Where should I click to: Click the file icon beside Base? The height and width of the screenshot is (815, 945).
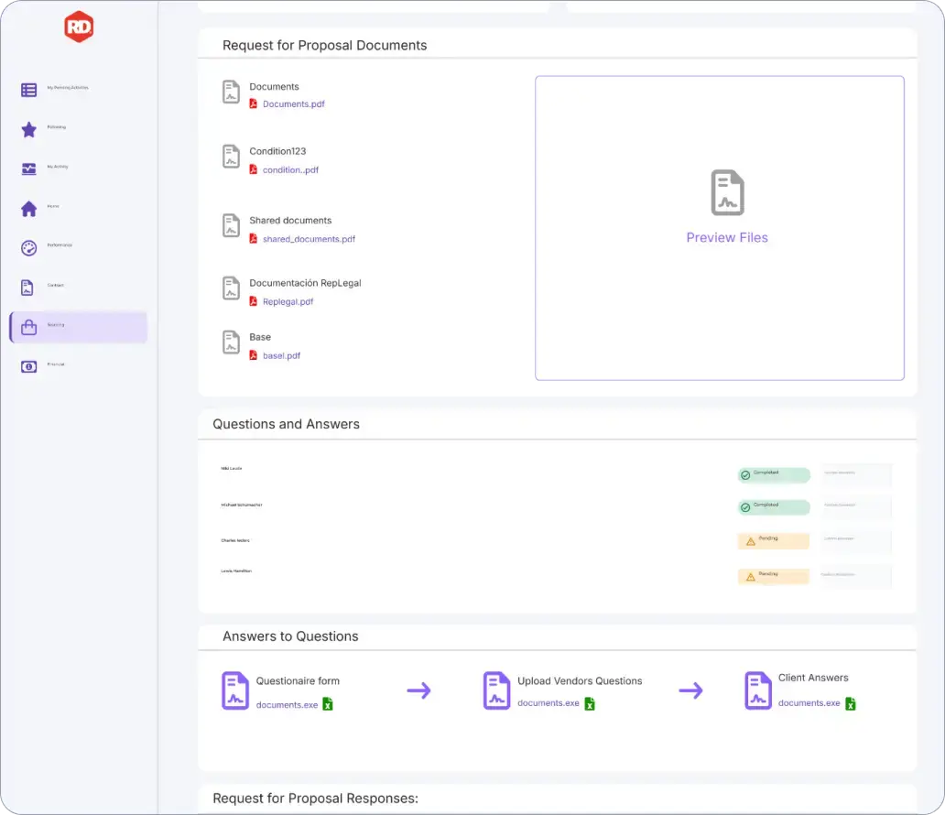click(232, 342)
